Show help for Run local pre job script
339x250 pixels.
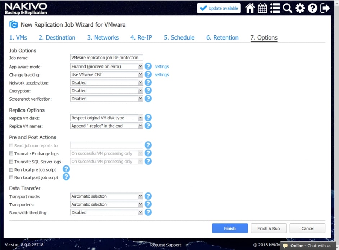[x=66, y=169]
